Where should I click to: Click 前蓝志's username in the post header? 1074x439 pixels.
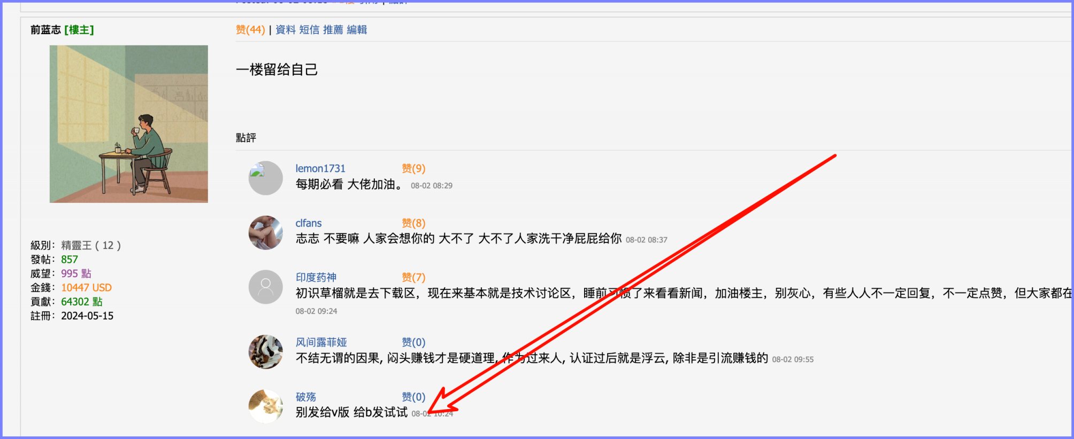[45, 30]
